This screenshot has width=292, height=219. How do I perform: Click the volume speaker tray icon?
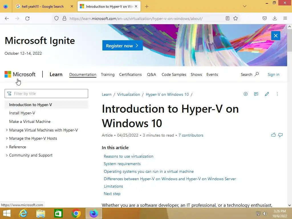click(x=265, y=213)
